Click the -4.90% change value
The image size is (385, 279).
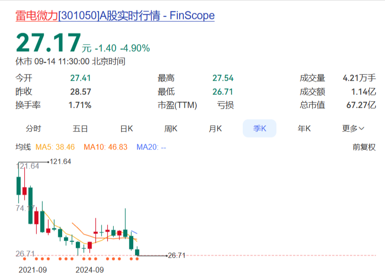[x=135, y=48]
